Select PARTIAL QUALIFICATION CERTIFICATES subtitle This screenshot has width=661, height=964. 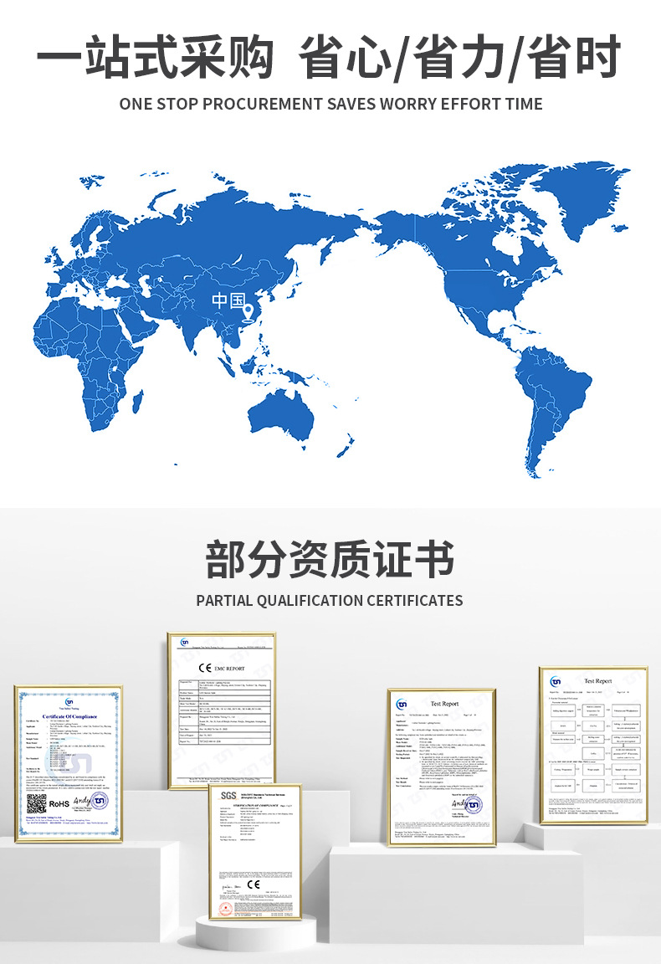[x=330, y=601]
